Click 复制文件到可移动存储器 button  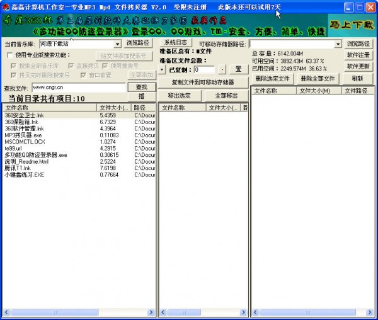click(203, 83)
